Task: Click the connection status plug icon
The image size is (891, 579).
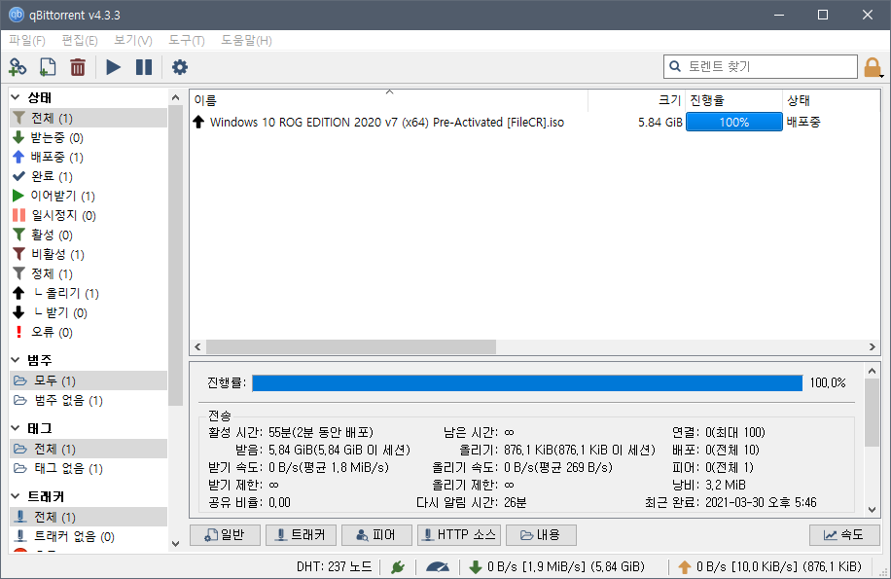Action: 398,566
